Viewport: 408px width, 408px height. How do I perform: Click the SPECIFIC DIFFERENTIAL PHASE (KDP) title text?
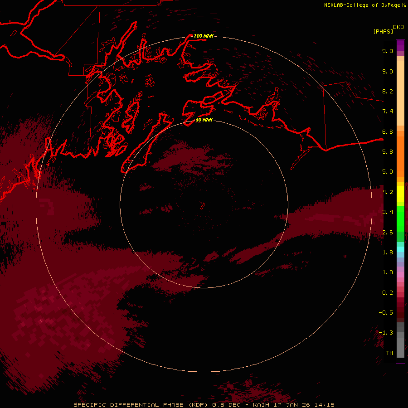point(141,405)
